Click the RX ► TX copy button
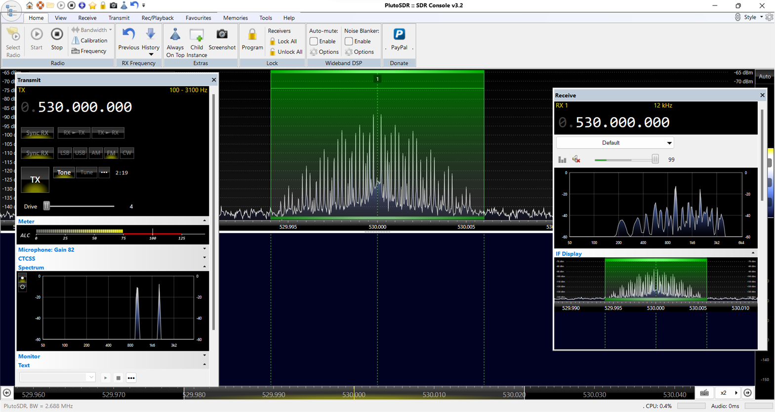The image size is (775, 412). point(74,132)
